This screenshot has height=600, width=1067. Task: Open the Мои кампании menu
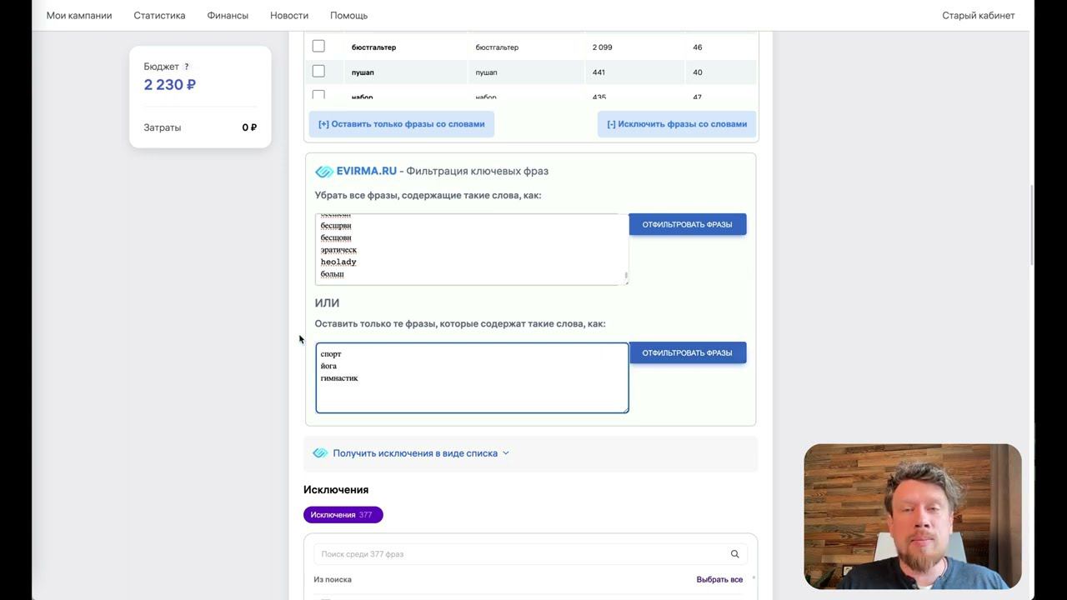pyautogui.click(x=79, y=16)
